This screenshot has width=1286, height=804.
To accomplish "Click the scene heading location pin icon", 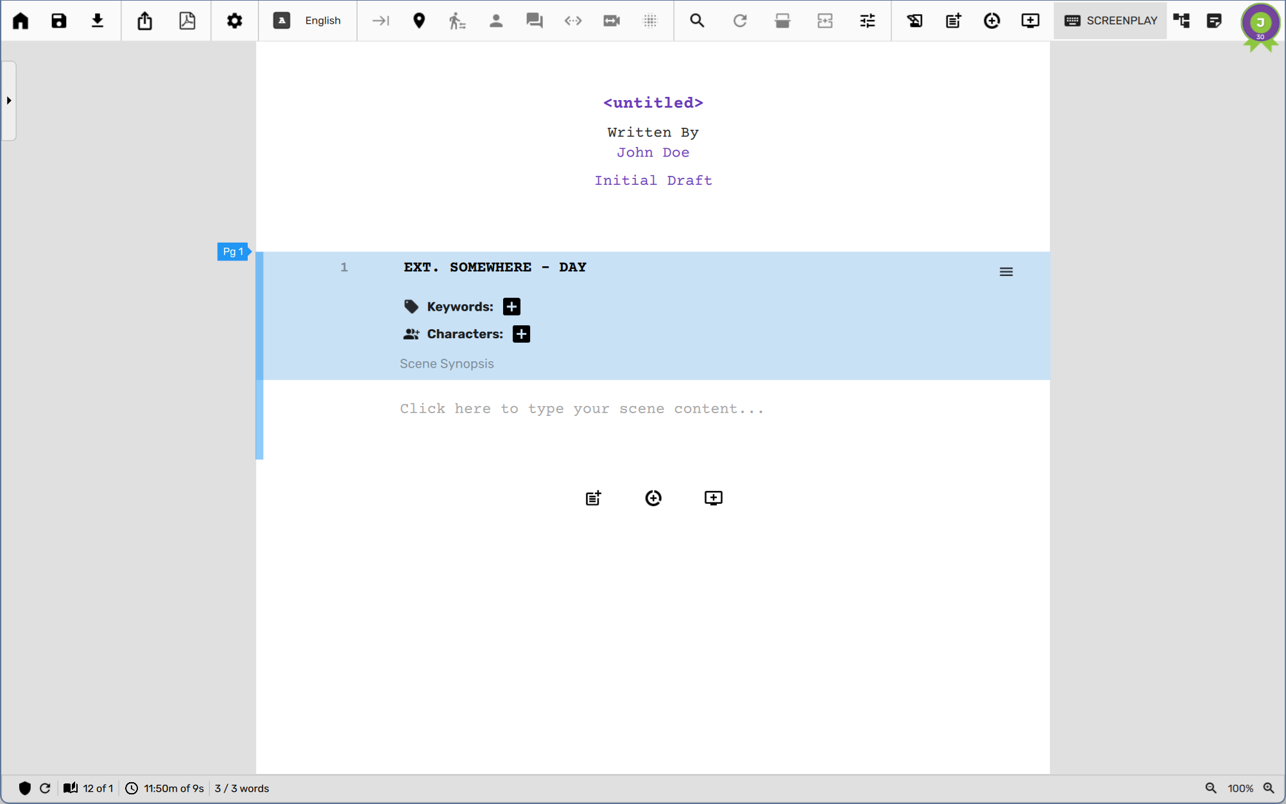I will point(419,21).
